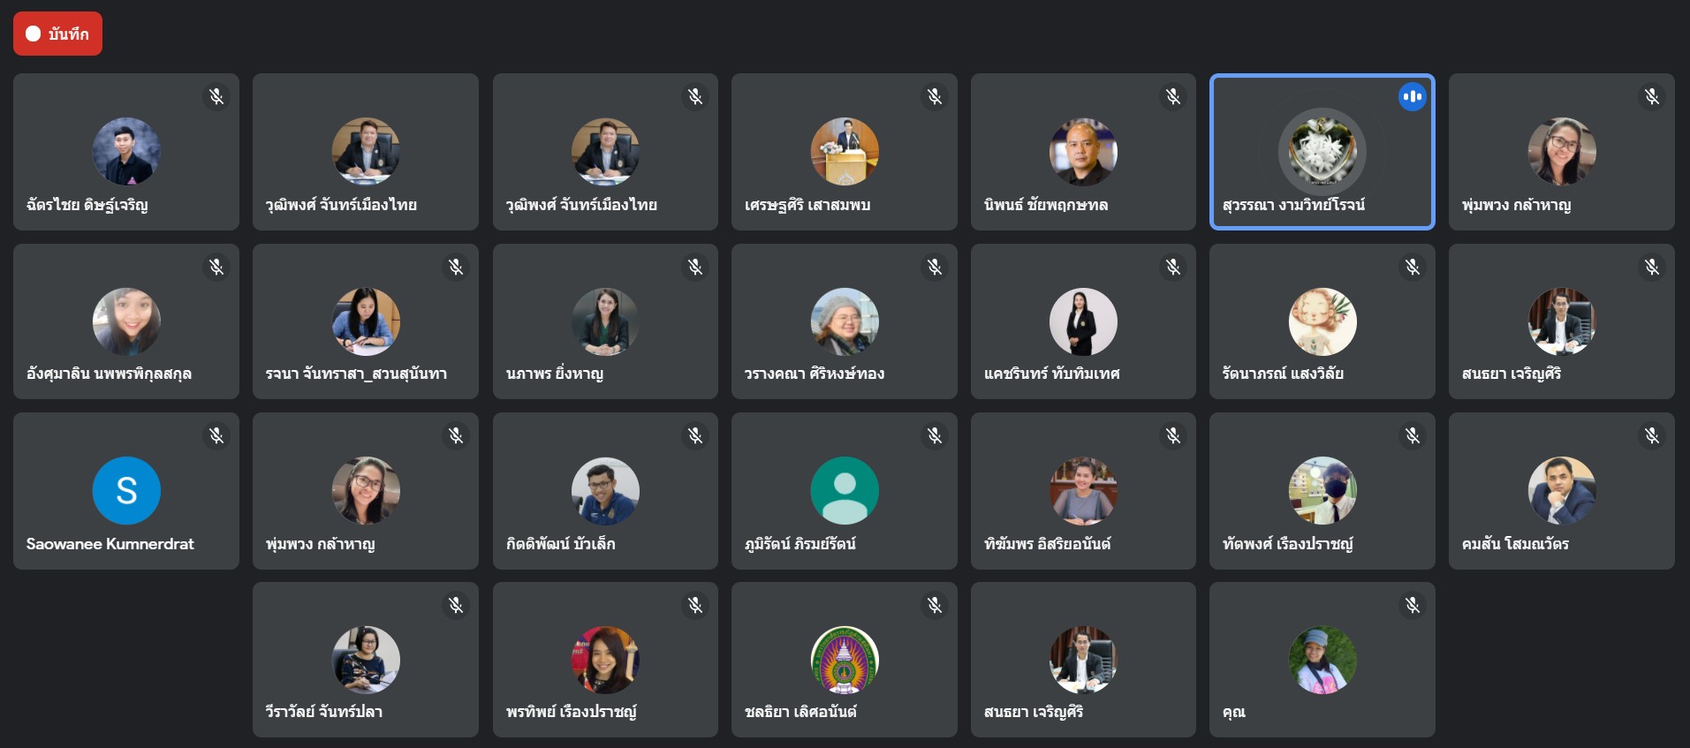Click the university emblem avatar of ชลธิยา เลิศอนันต์
Screen dimensions: 1690x748
pyautogui.click(x=845, y=660)
